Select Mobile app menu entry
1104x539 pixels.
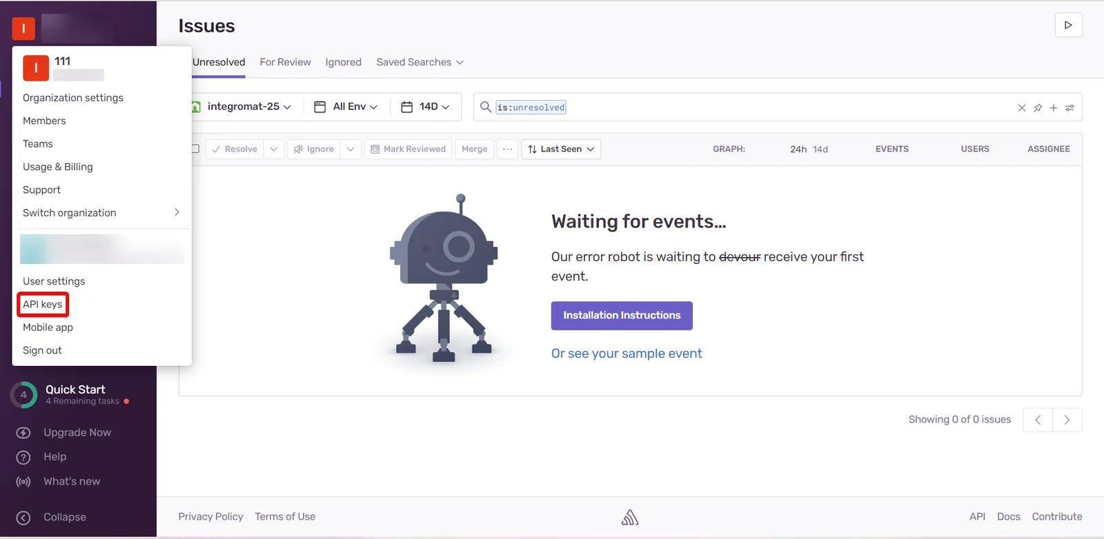(48, 327)
